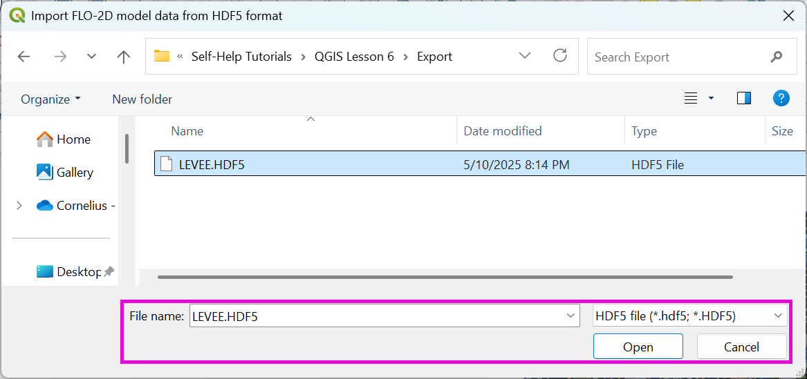Viewport: 807px width, 379px height.
Task: Expand the Cornelius OneDrive tree node
Action: click(x=19, y=206)
